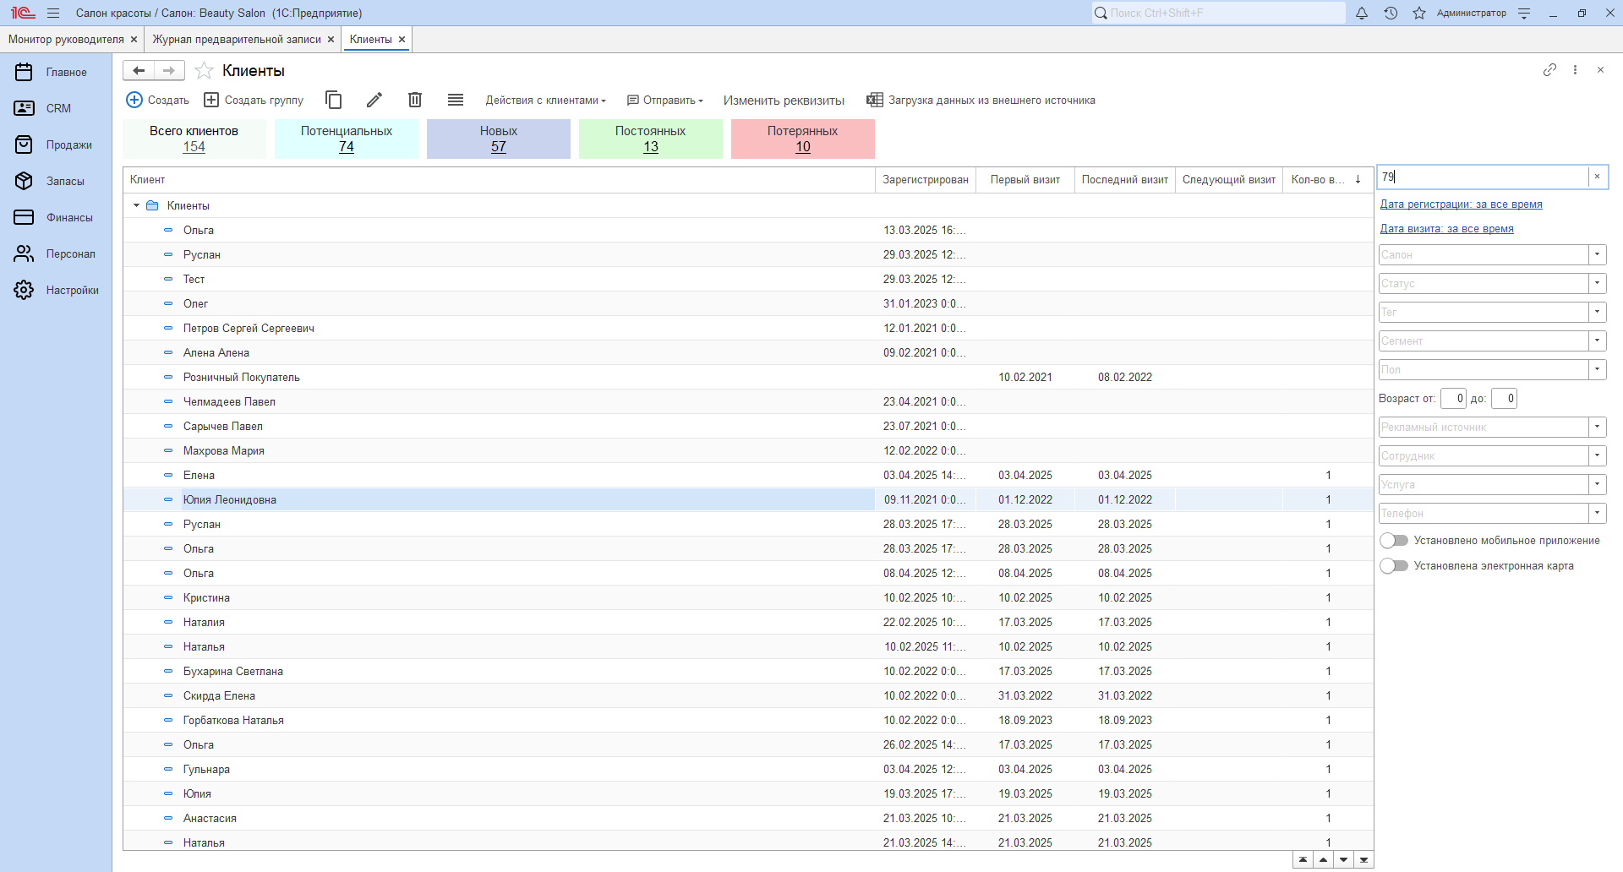Open the main hamburger menu

53,13
